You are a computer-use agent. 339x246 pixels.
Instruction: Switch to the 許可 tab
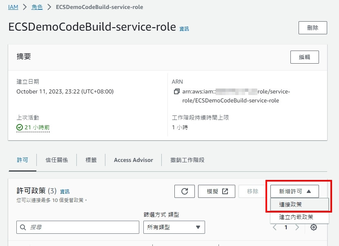coord(22,160)
